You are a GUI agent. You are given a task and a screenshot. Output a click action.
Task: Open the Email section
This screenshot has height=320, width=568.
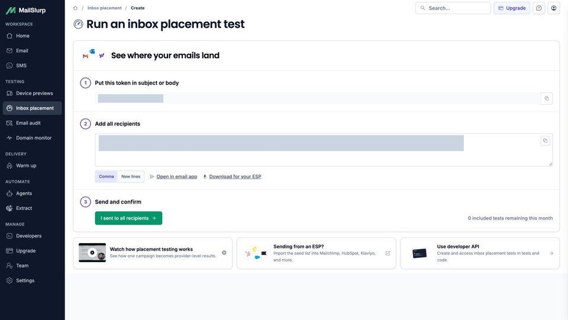tap(32, 51)
